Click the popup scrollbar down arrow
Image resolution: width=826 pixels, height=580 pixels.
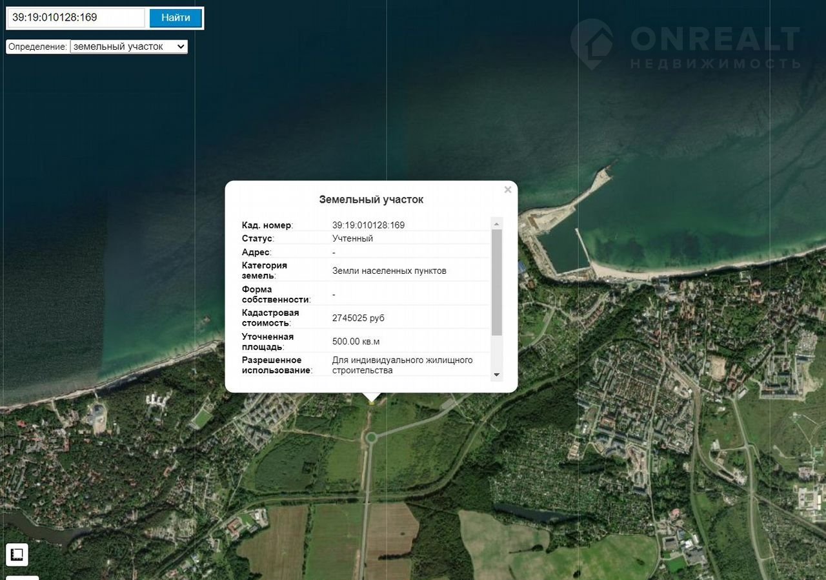pos(496,375)
